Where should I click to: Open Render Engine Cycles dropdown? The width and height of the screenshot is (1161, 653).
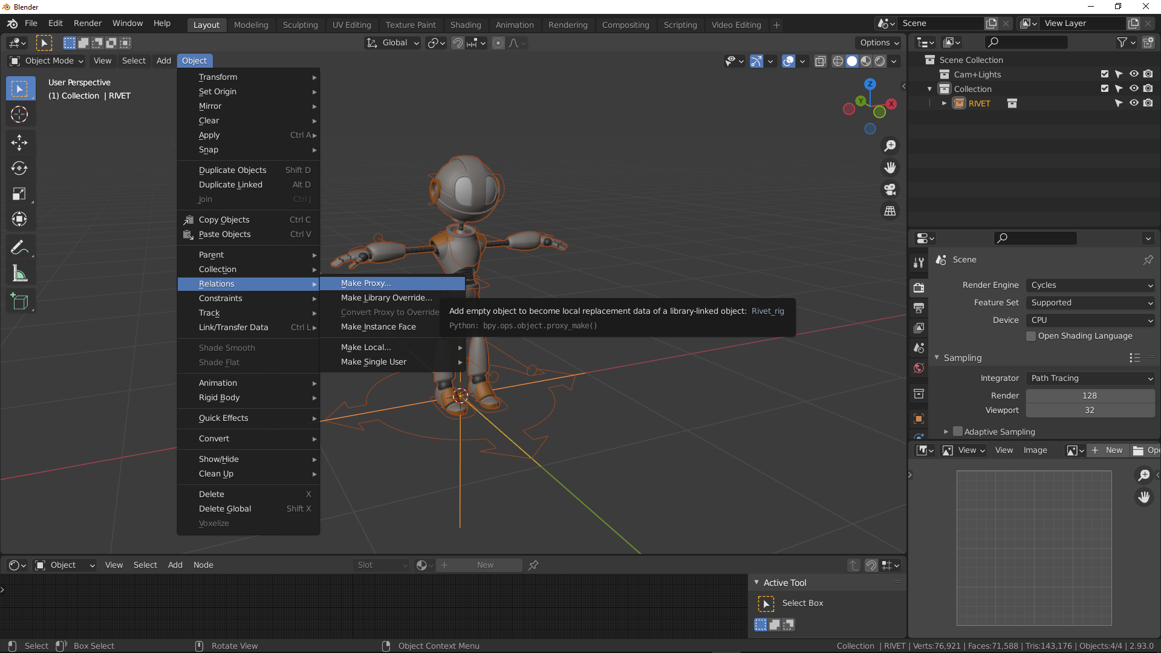coord(1090,285)
